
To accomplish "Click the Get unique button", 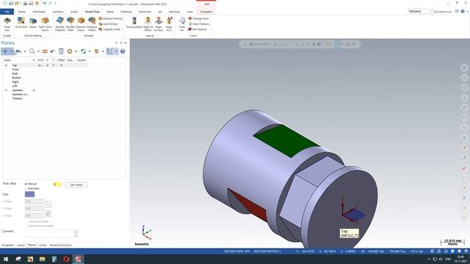I will coord(76,185).
